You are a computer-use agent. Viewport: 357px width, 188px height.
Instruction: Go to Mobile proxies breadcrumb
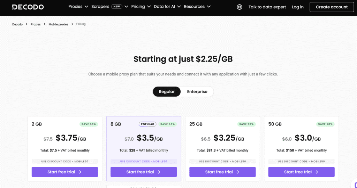(x=58, y=24)
